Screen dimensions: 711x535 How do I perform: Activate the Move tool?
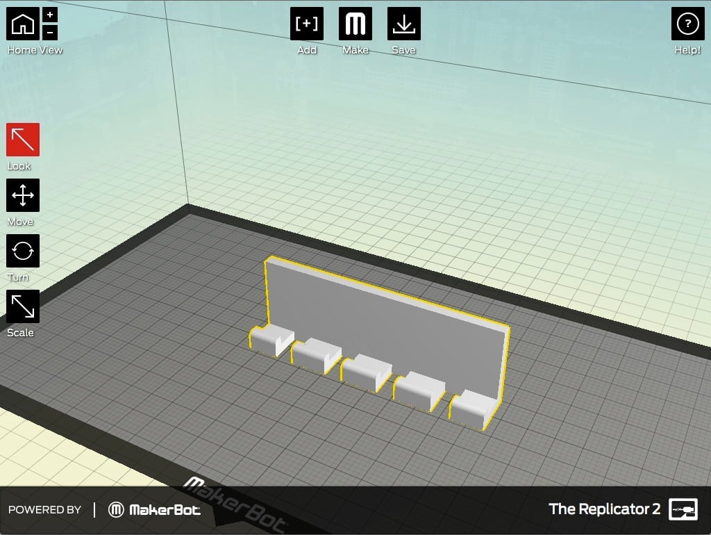pos(23,195)
